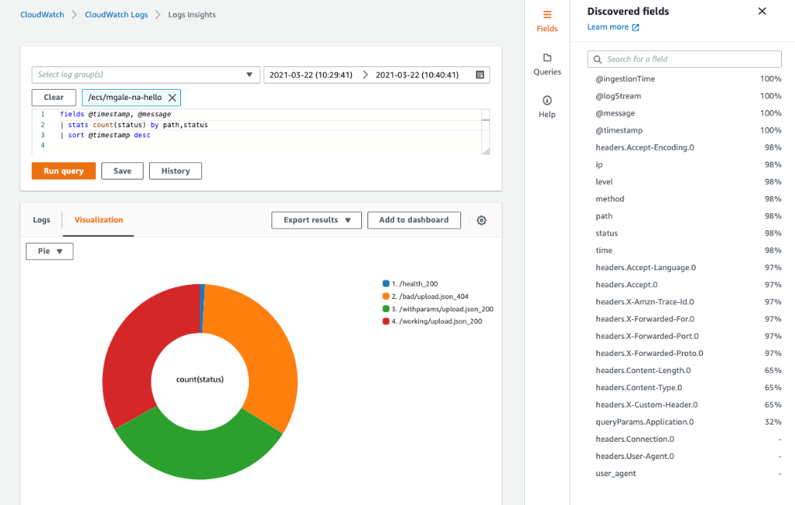Switch to the Visualization tab
The height and width of the screenshot is (505, 795).
click(98, 220)
